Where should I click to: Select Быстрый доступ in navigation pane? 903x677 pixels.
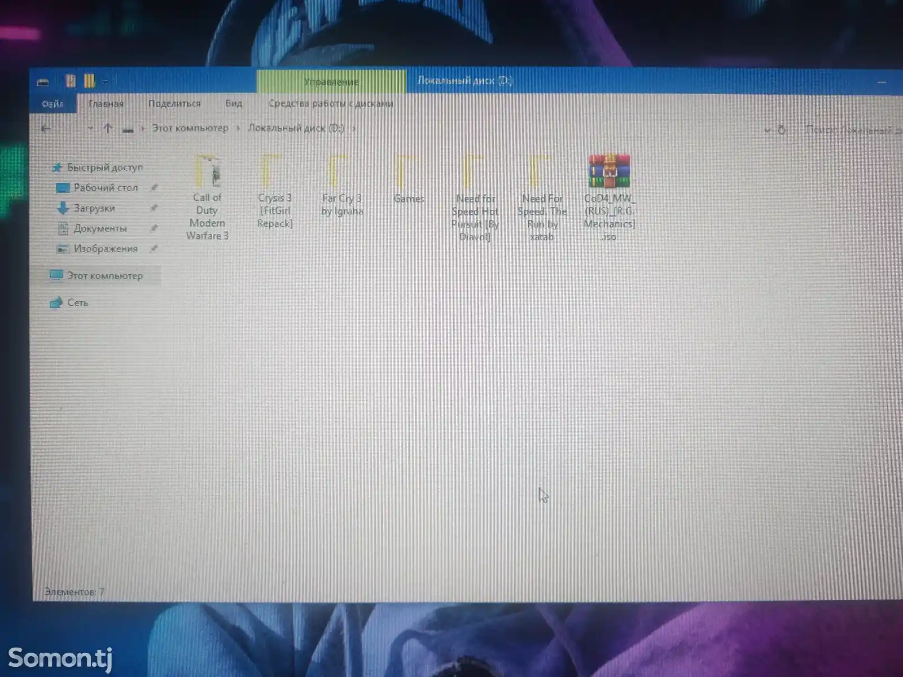(105, 168)
